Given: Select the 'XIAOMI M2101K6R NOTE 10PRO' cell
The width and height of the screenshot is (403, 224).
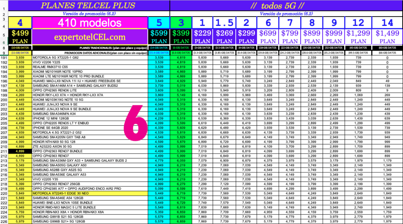Looking at the screenshot, I should (x=90, y=72).
